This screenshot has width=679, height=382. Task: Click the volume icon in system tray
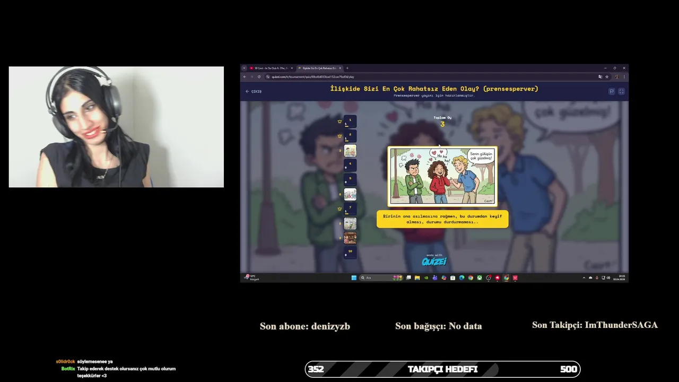pyautogui.click(x=608, y=277)
